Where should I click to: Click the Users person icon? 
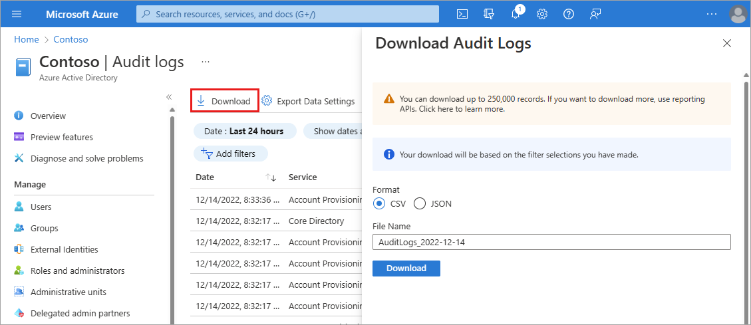coord(19,207)
